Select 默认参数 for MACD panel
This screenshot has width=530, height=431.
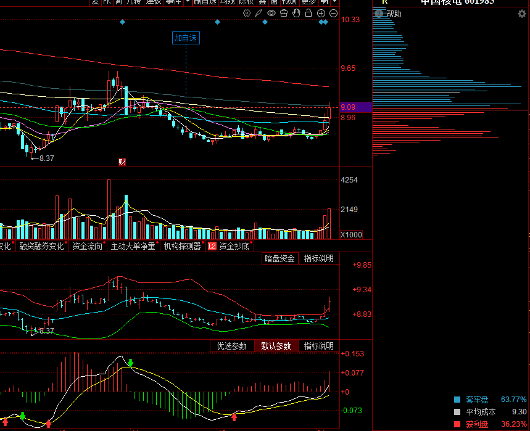pyautogui.click(x=276, y=346)
